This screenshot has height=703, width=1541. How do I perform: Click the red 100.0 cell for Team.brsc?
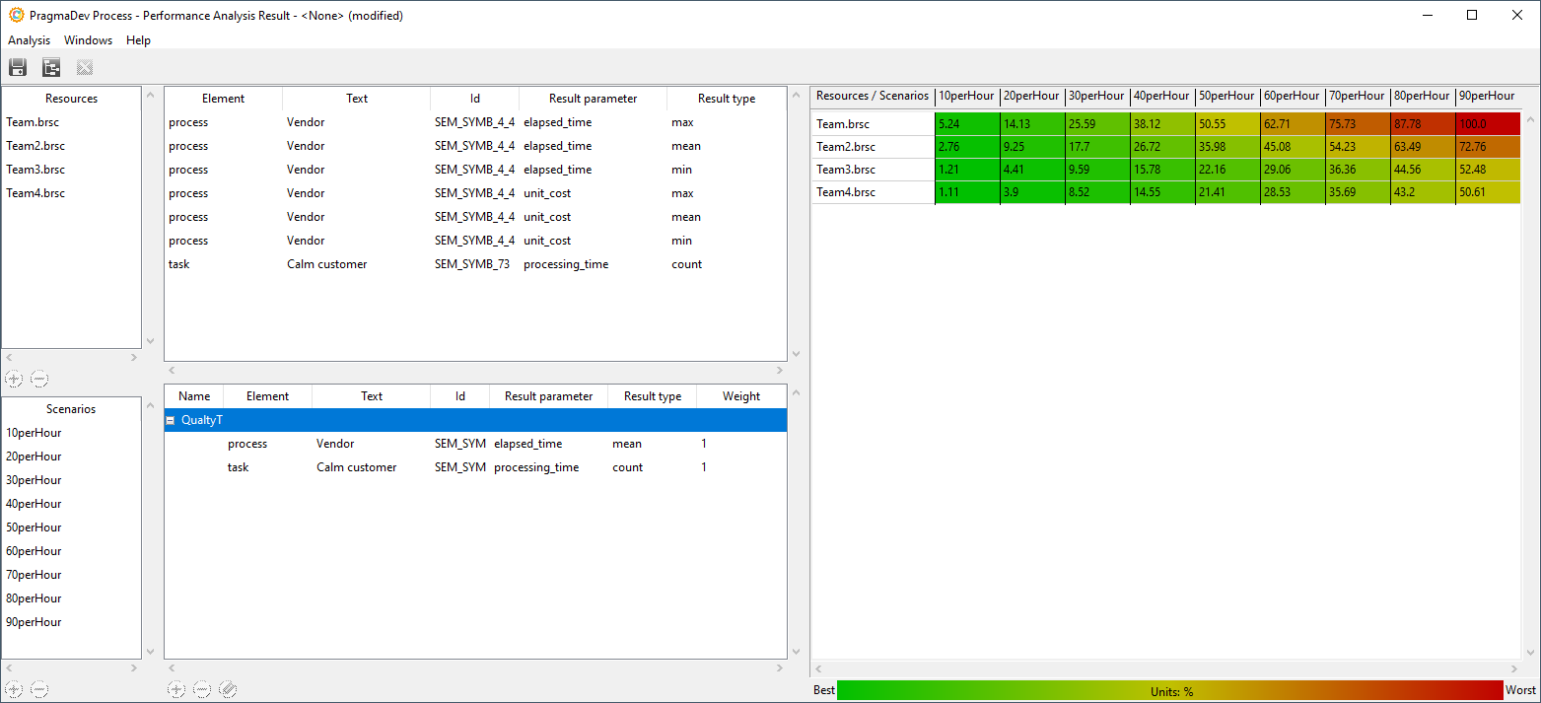pyautogui.click(x=1487, y=124)
